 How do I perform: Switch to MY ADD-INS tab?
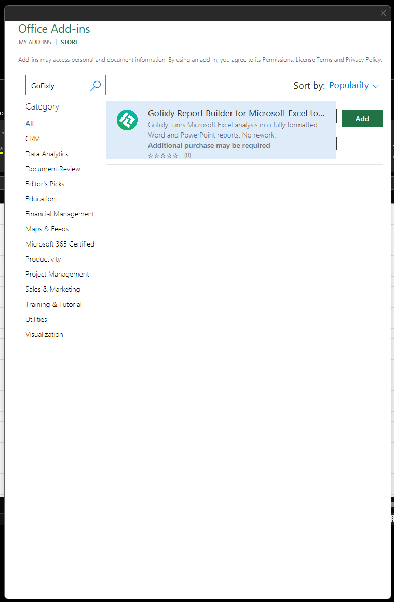pos(35,42)
